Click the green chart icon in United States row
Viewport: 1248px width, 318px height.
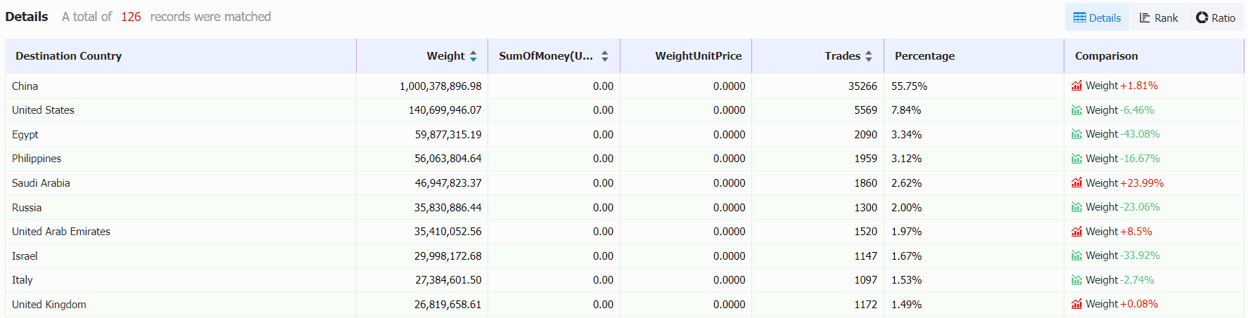[1076, 110]
